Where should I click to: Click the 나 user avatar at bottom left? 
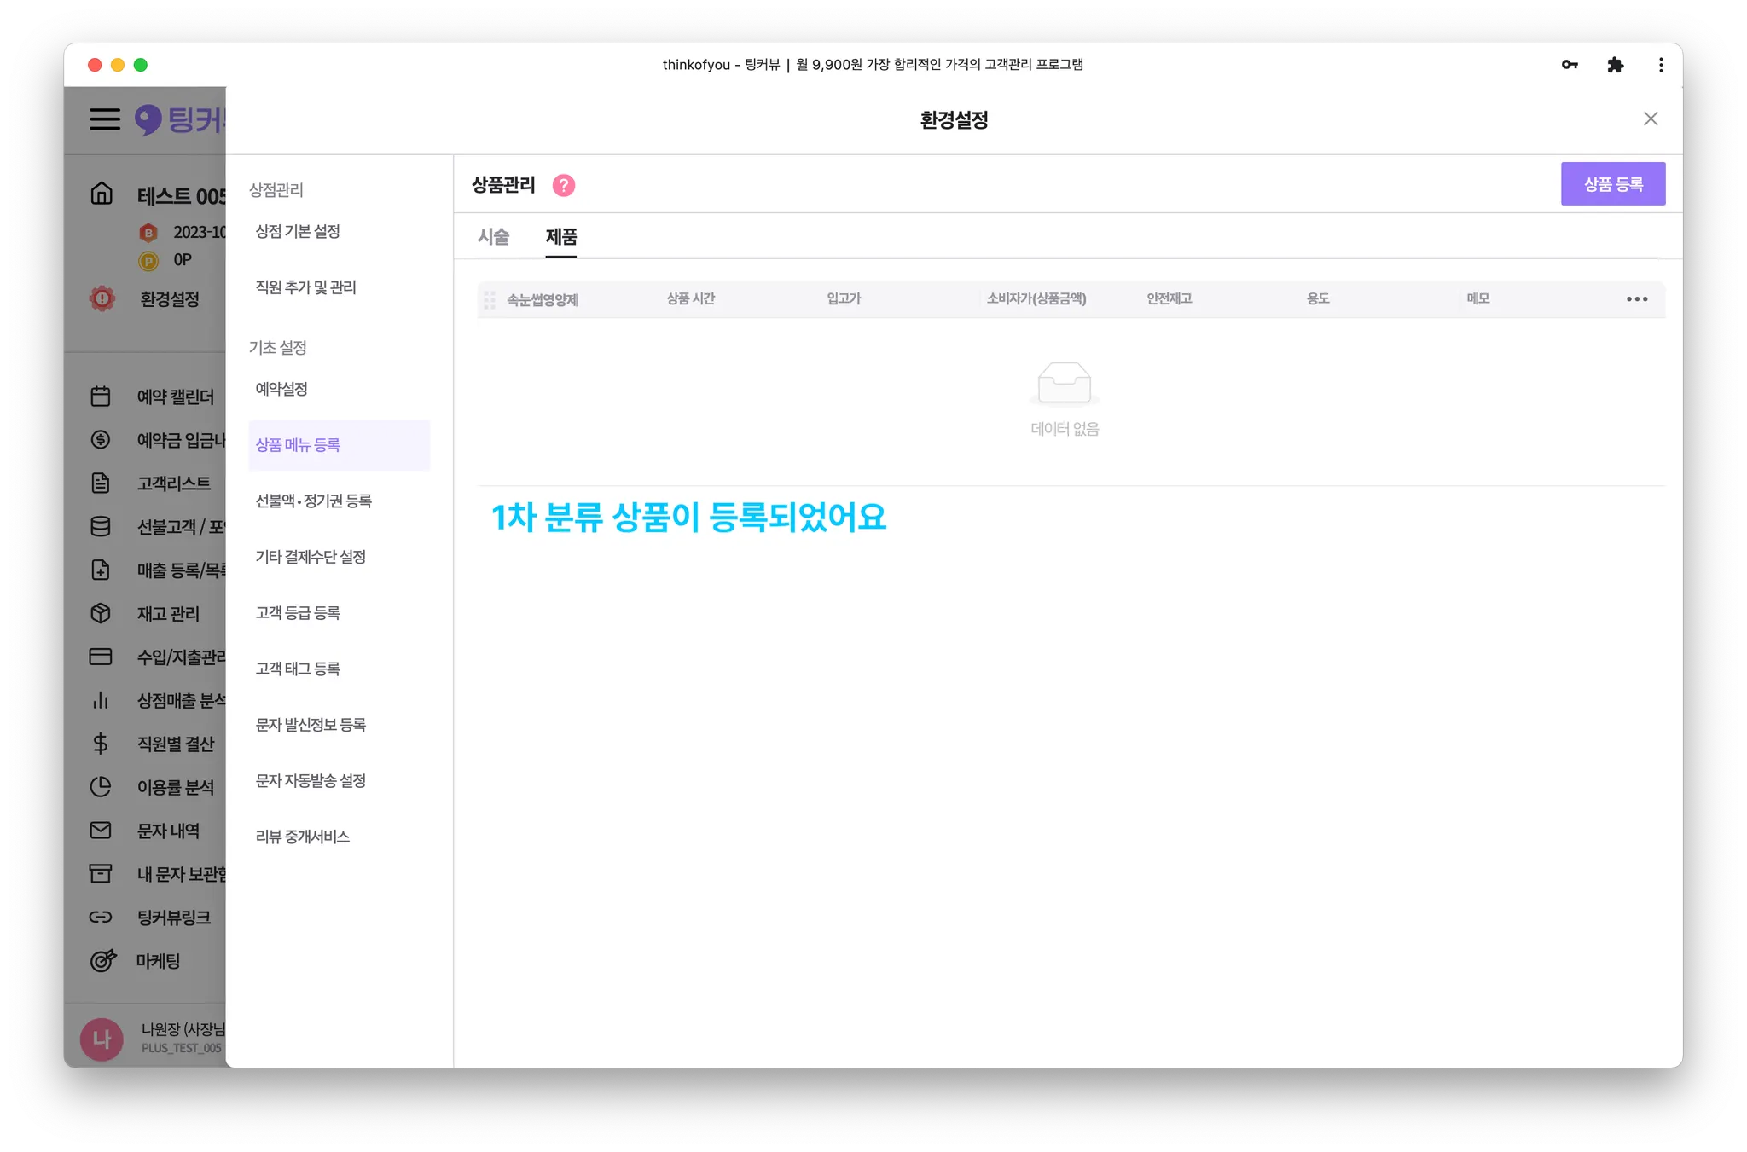coord(102,1039)
